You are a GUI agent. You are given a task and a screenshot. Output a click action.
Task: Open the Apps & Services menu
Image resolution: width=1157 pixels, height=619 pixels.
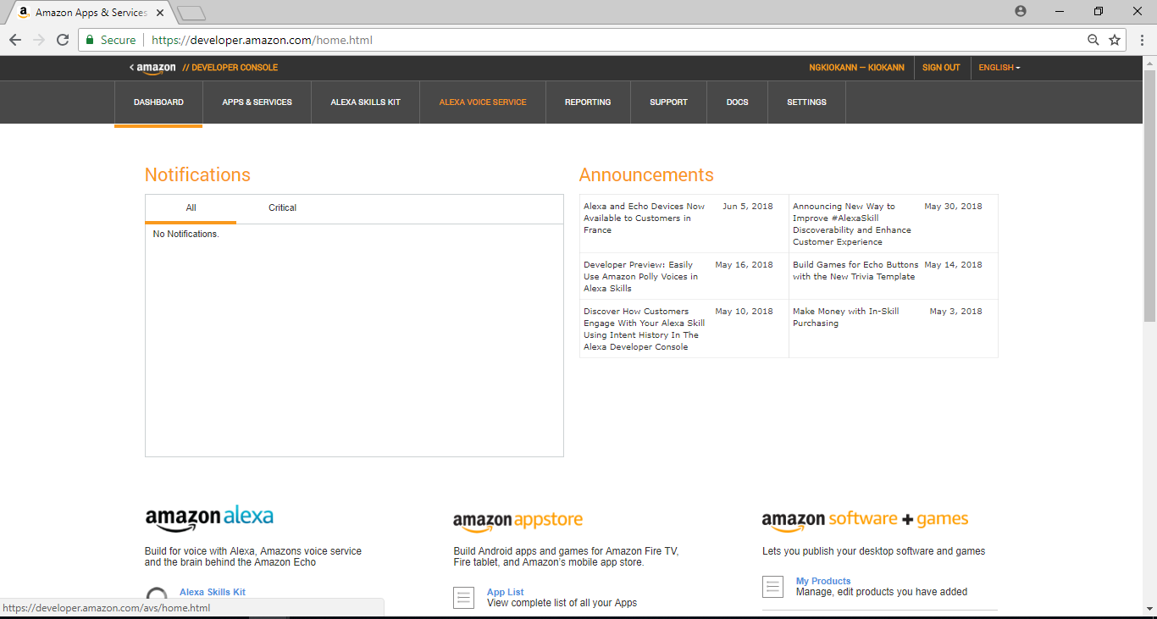coord(257,102)
